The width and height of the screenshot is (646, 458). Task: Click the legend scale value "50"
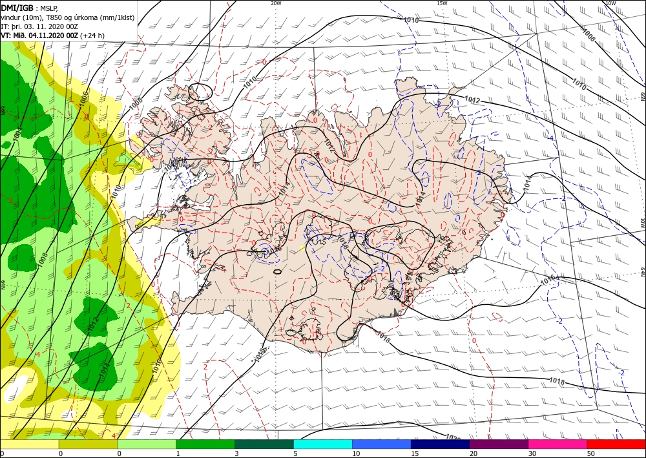coord(590,453)
